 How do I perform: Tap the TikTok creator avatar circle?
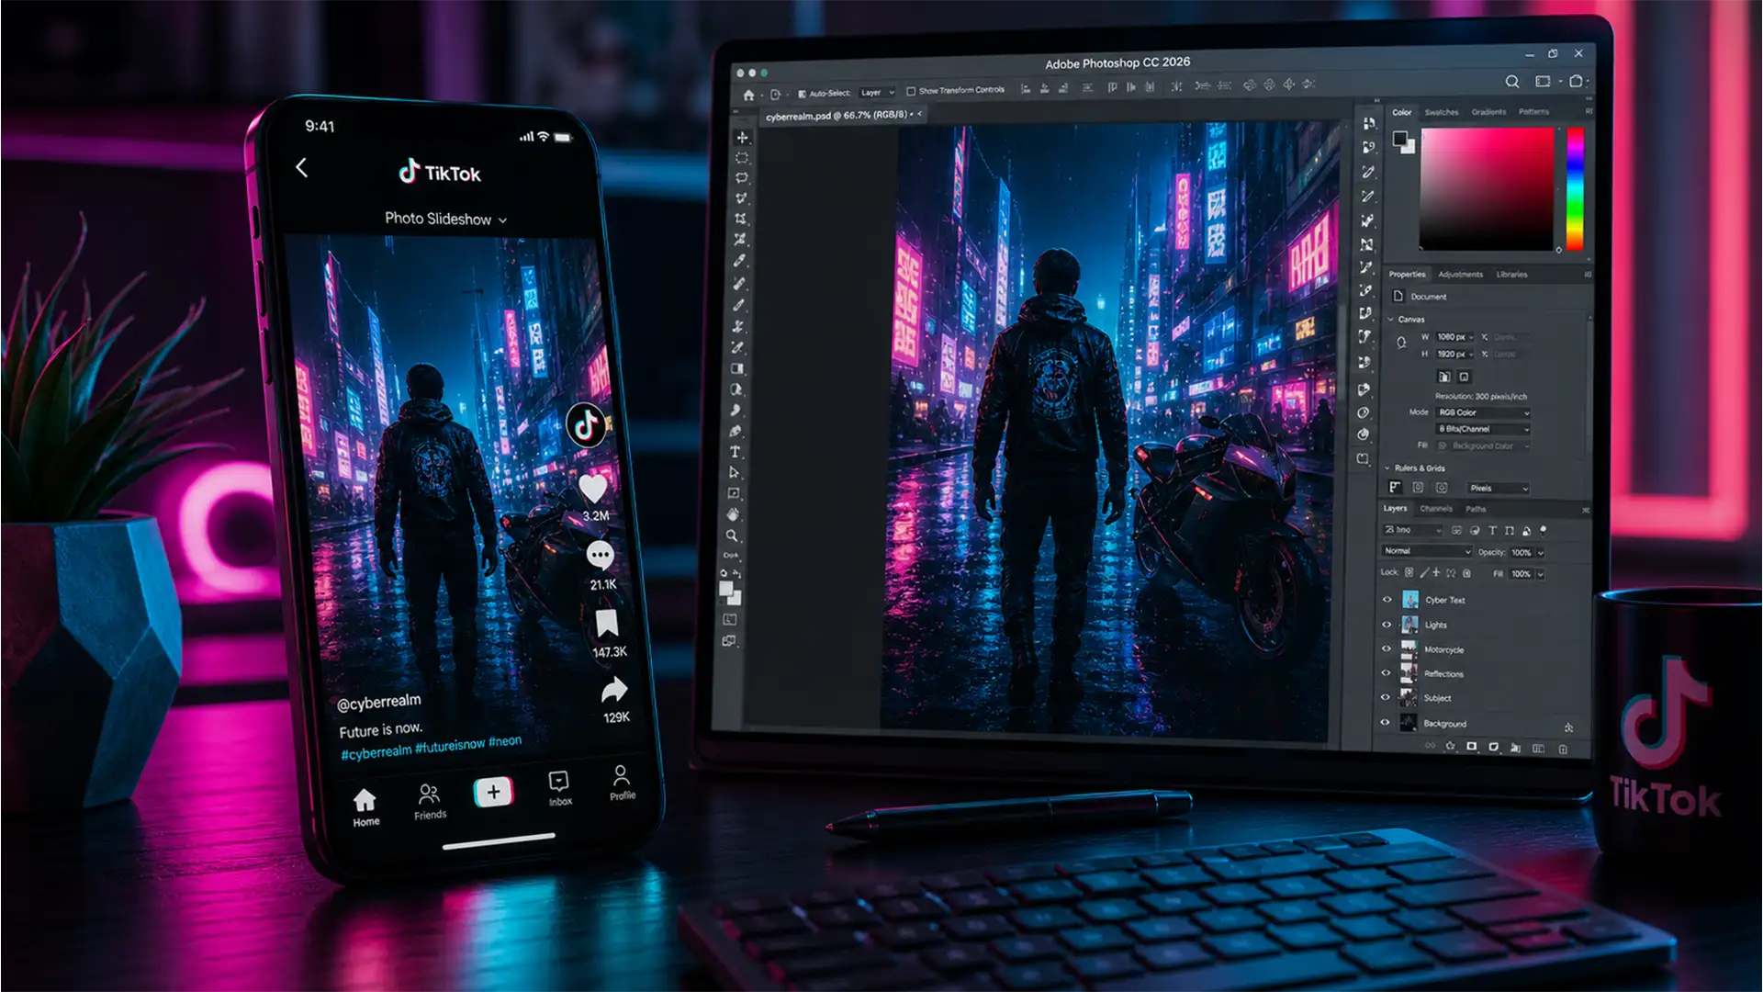pyautogui.click(x=586, y=424)
